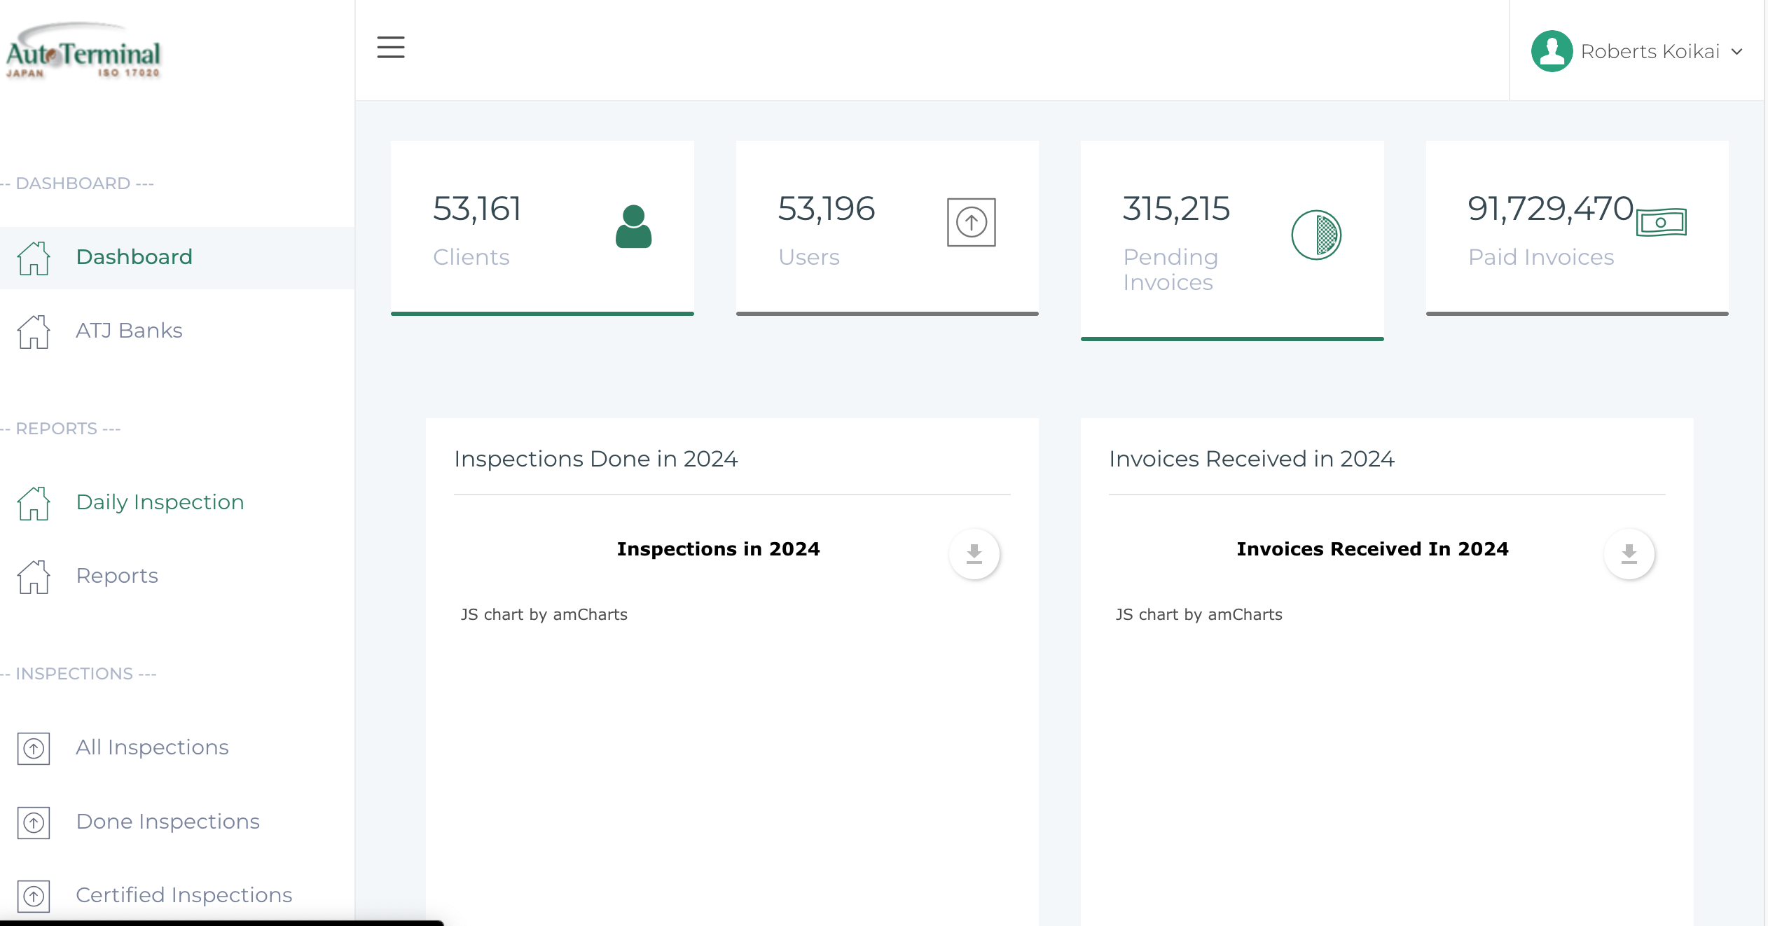Open the Daily Inspection report

160,502
